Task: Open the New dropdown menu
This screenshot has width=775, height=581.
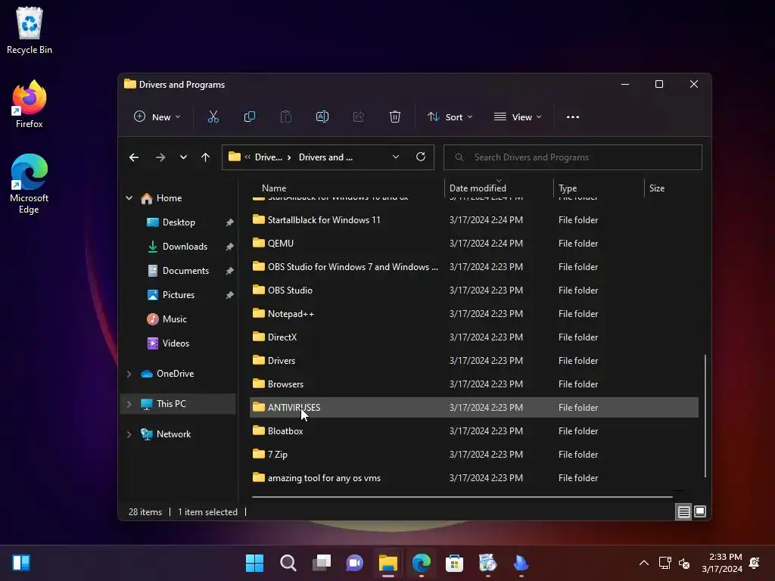Action: coord(157,117)
